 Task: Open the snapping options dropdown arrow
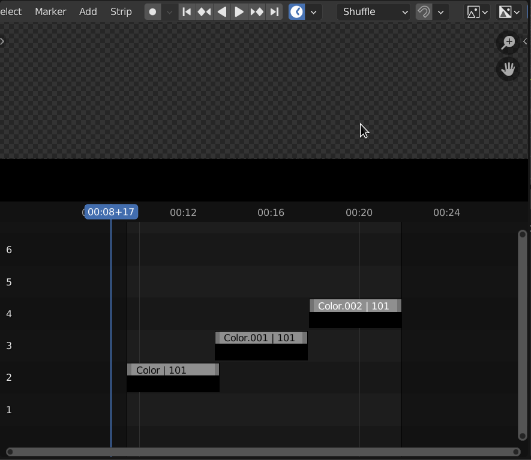point(440,11)
